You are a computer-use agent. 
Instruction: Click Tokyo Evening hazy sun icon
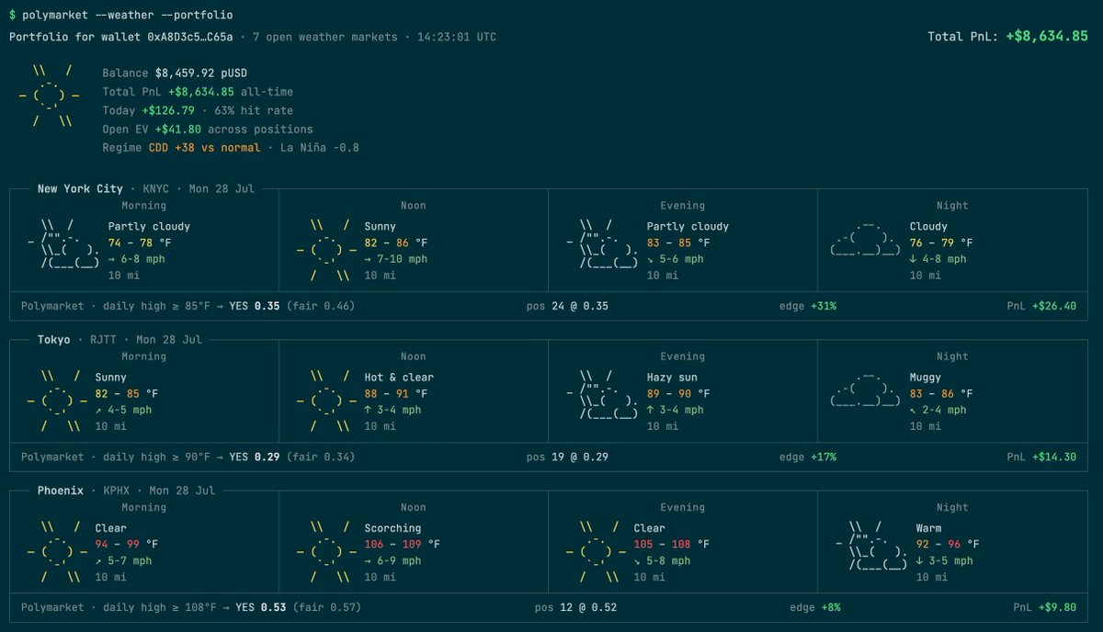point(602,393)
